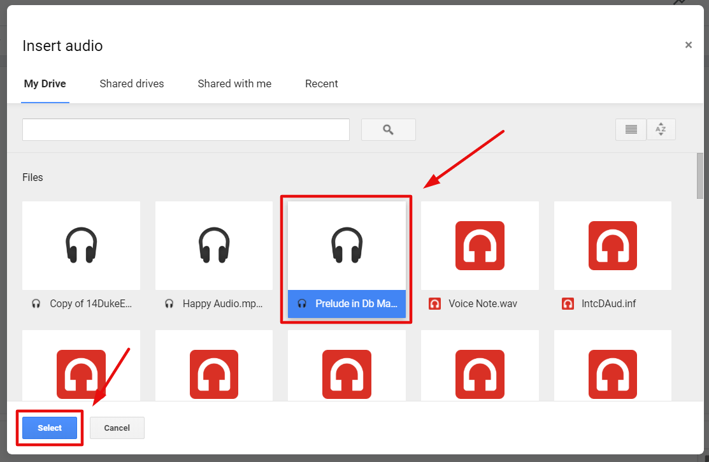This screenshot has width=709, height=462.
Task: Switch to the Shared drives tab
Action: [x=131, y=83]
